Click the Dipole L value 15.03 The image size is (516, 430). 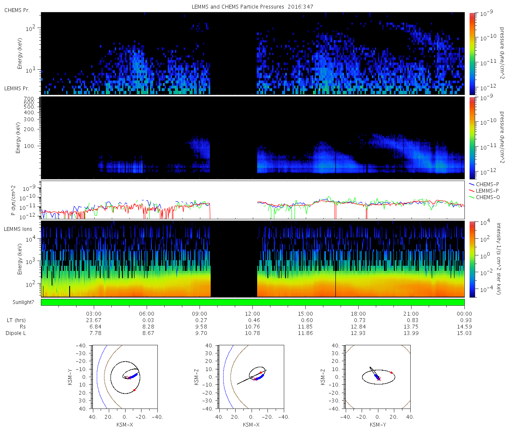click(x=464, y=333)
